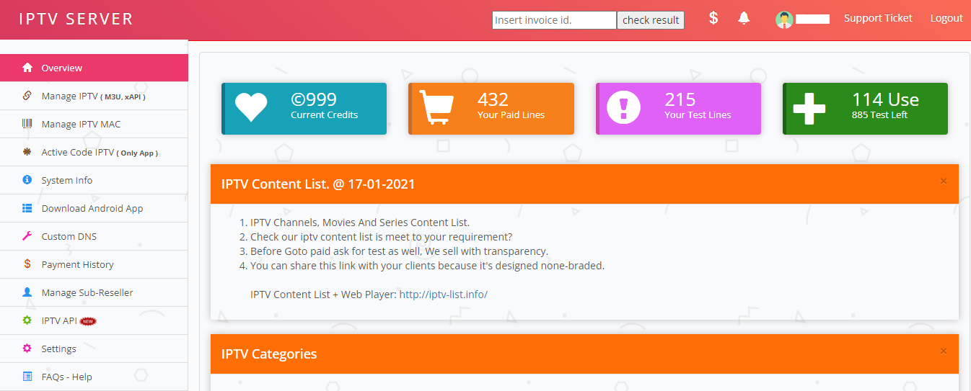Screen dimensions: 971x391
Task: Click exclamation icon on Test Lines card
Action: point(623,109)
